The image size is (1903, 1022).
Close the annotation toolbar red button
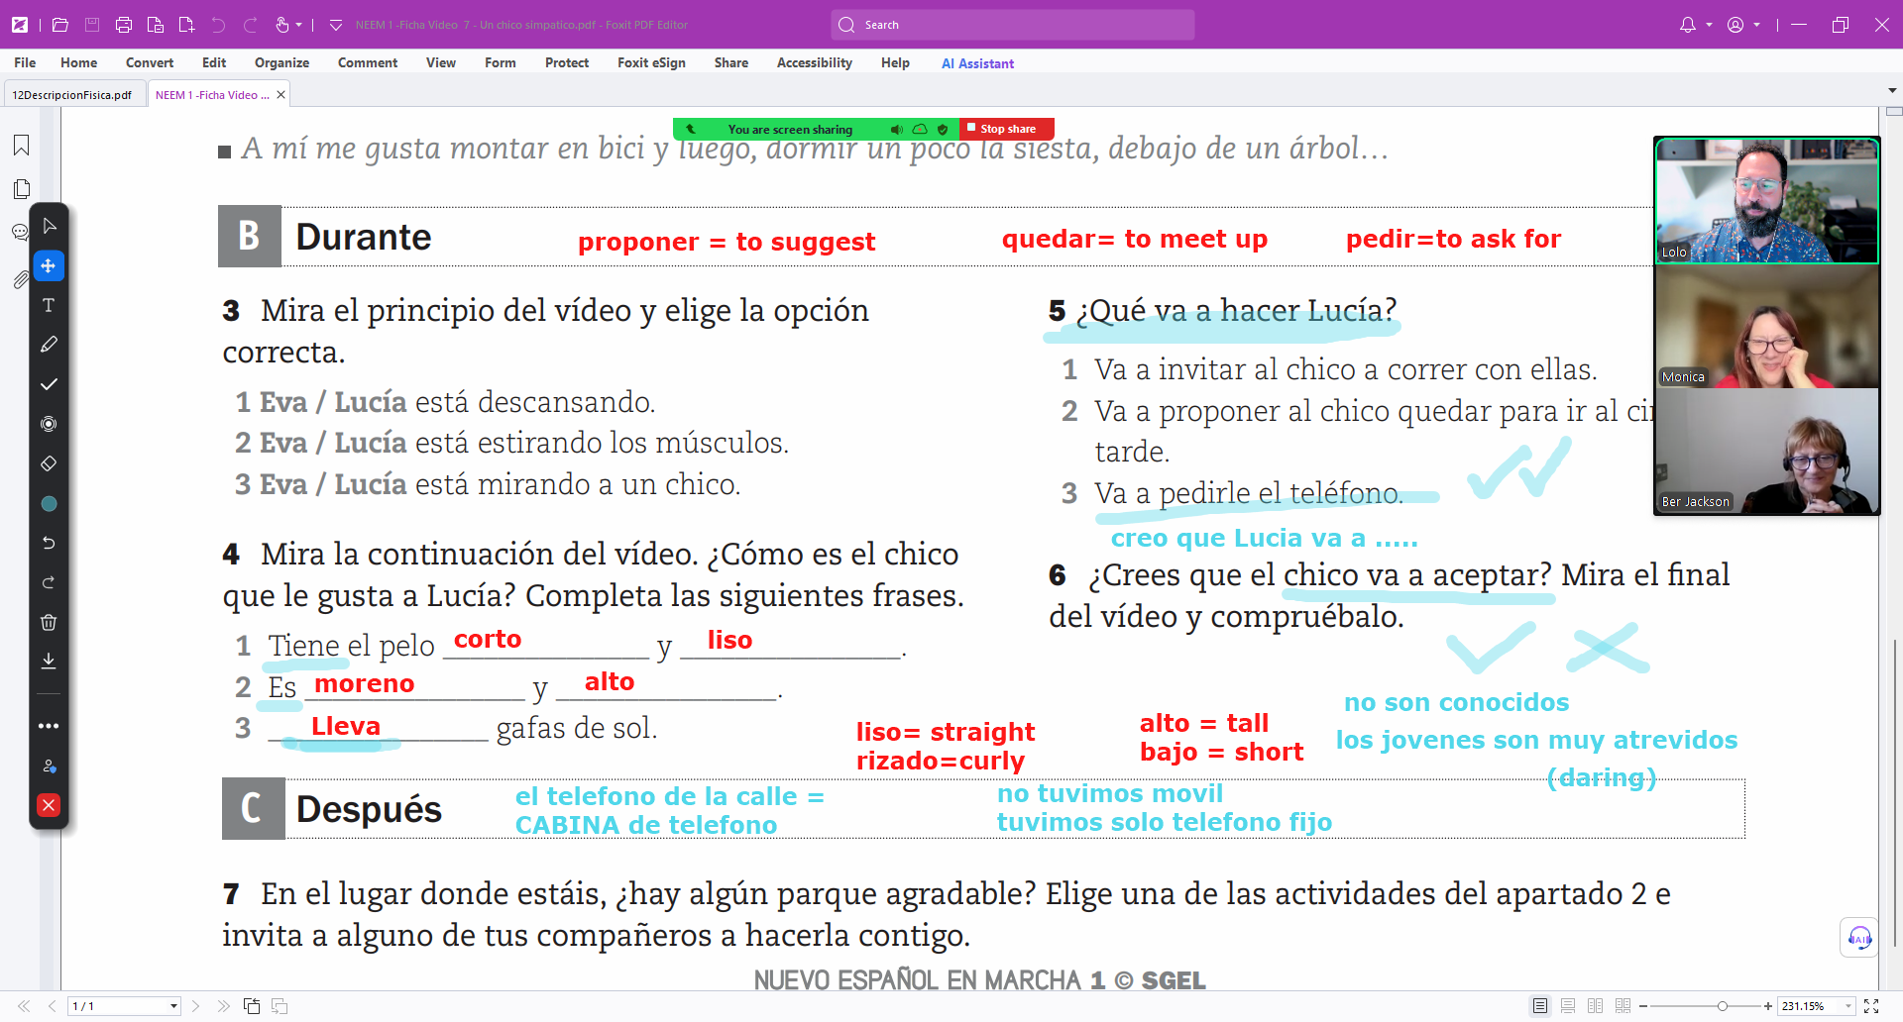click(x=49, y=805)
